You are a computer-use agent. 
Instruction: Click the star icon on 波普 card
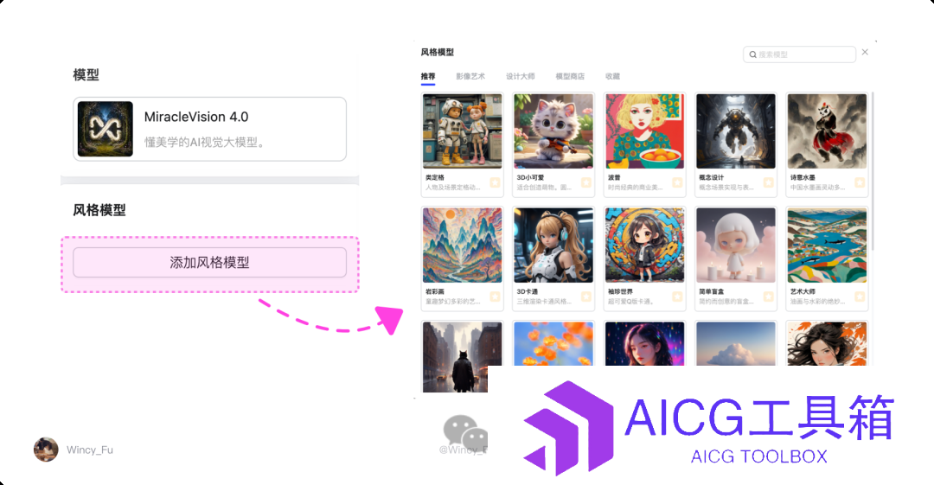coord(677,182)
